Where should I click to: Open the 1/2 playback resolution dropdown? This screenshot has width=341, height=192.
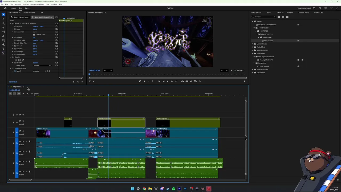[224, 70]
